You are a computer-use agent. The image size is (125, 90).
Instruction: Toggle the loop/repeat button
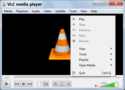click(62, 84)
